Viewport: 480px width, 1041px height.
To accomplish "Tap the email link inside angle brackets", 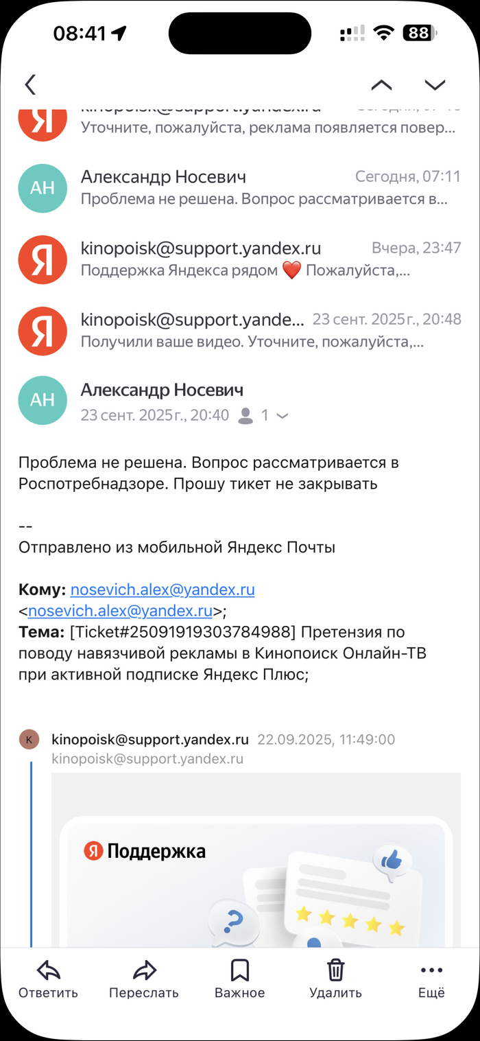I will (120, 611).
